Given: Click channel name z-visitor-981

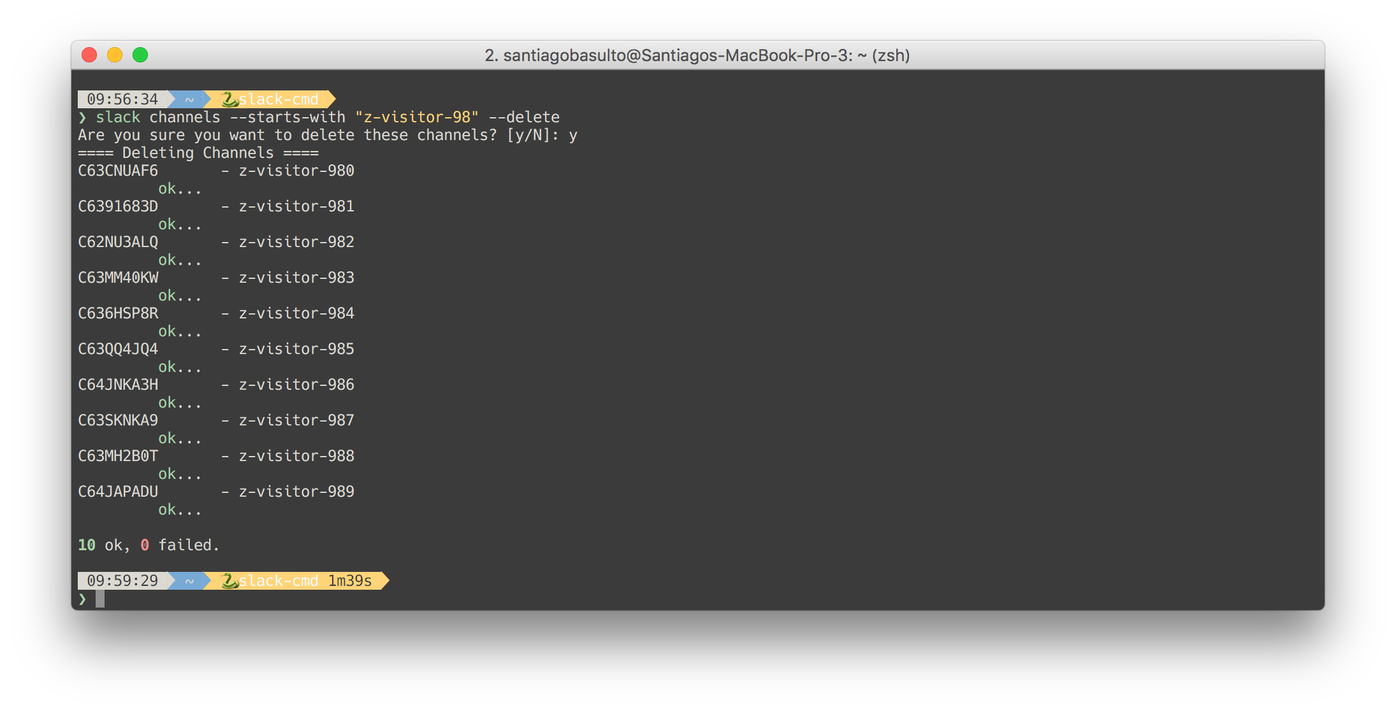Looking at the screenshot, I should [x=296, y=206].
